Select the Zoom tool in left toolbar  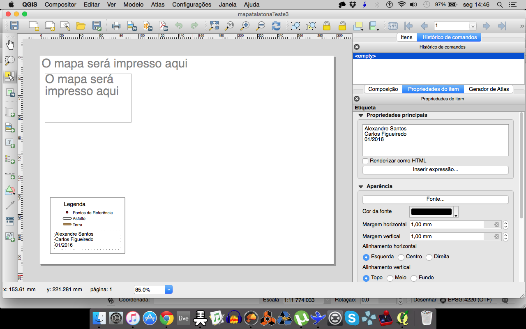pos(10,60)
